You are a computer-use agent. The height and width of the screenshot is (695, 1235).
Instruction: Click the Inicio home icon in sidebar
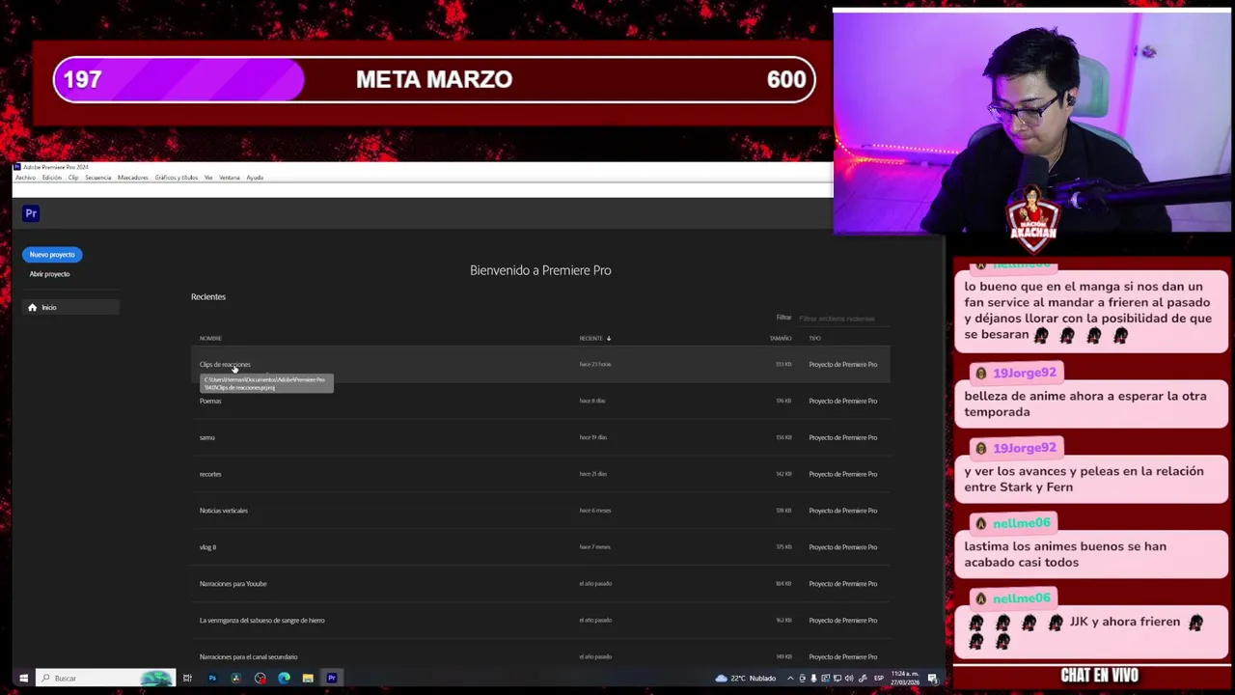coord(32,307)
